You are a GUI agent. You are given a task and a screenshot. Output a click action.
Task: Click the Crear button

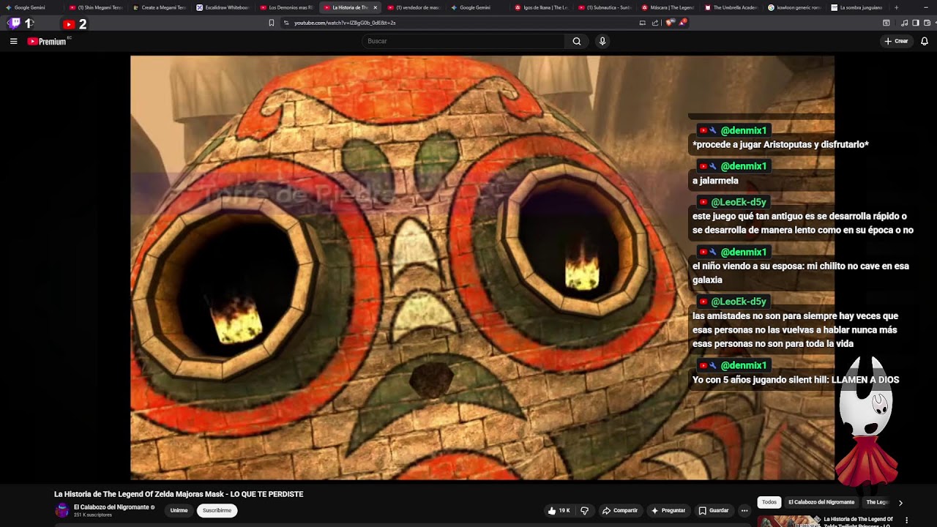(x=896, y=41)
